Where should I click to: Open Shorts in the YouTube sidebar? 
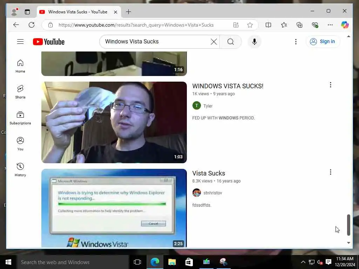tap(20, 92)
